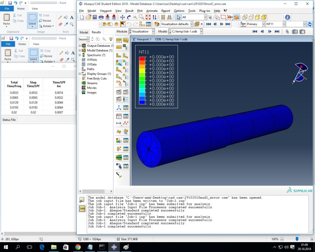The height and width of the screenshot is (252, 315).
Task: Toggle hidden render style
Action: coord(251,17)
